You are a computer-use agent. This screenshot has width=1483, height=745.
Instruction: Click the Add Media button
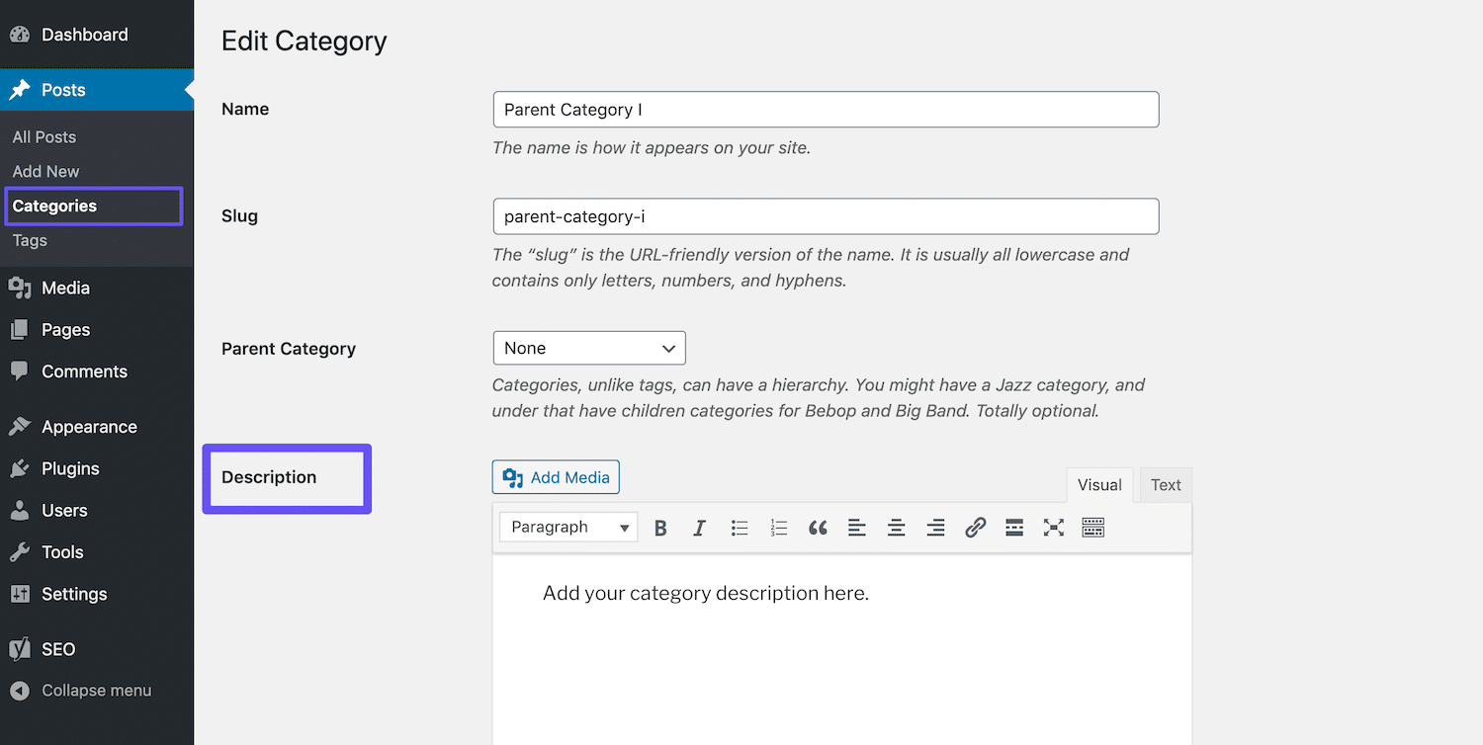(556, 477)
